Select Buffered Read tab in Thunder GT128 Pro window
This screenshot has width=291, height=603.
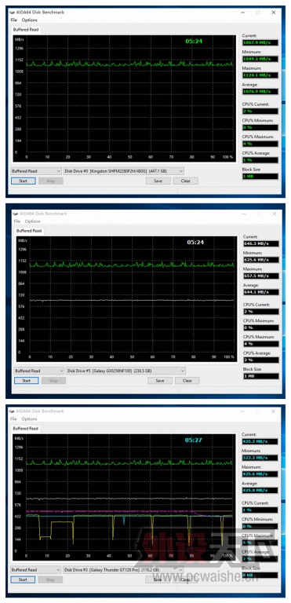tap(25, 428)
